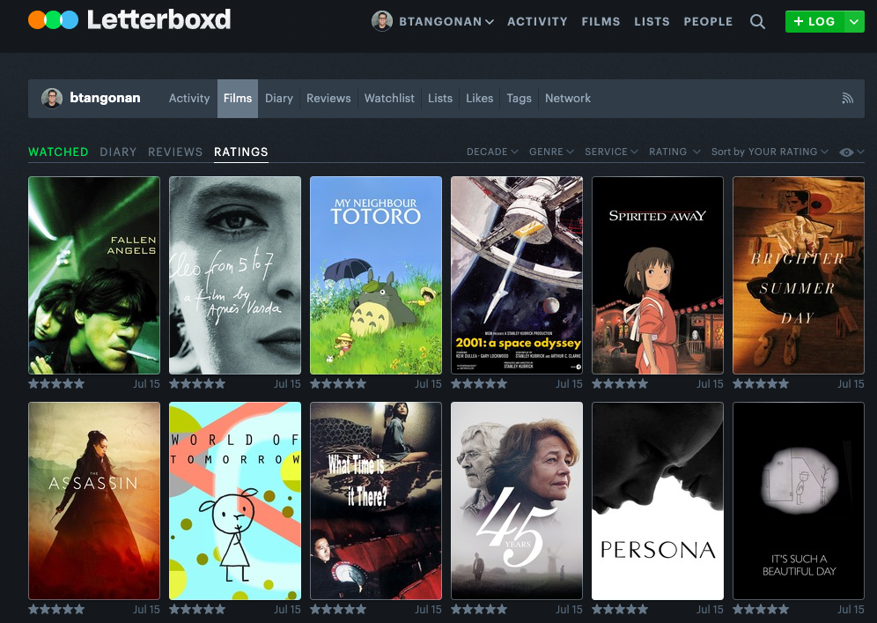877x623 pixels.
Task: Select the profile Tags tab
Action: pyautogui.click(x=519, y=99)
